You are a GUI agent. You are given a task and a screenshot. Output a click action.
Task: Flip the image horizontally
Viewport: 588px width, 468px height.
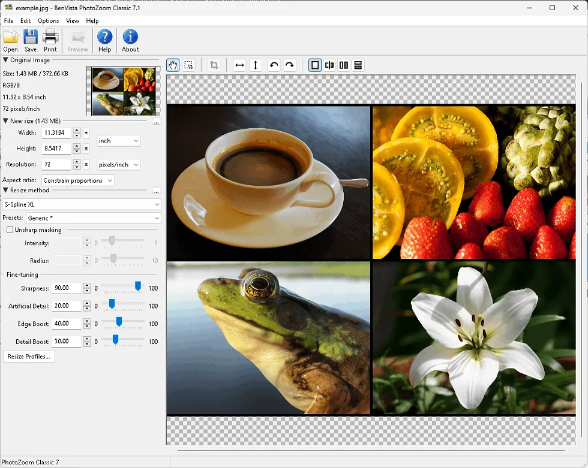coord(239,65)
